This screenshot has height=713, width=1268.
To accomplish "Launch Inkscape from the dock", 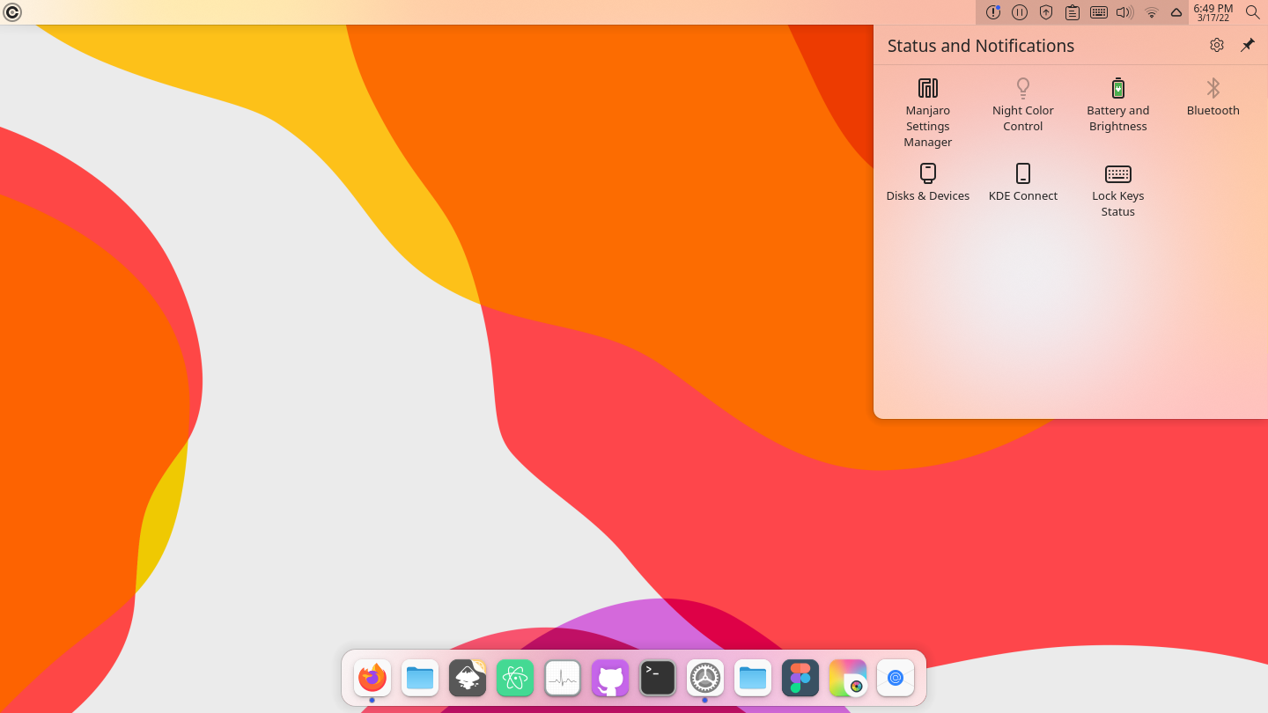I will pos(468,678).
